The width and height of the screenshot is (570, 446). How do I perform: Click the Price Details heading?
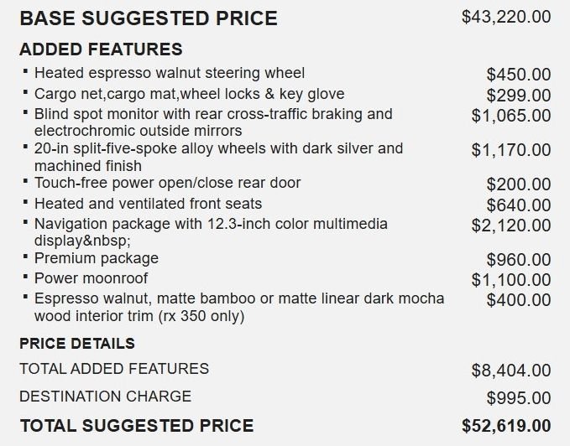point(77,343)
